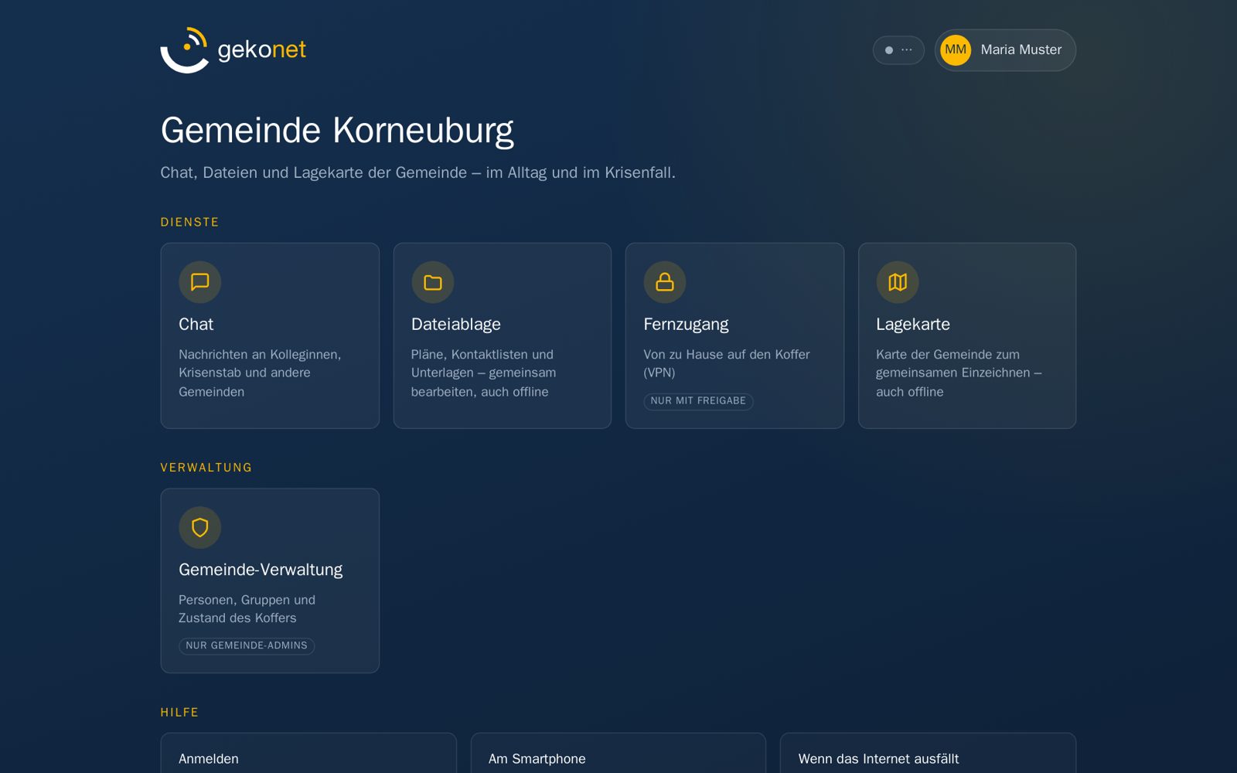Click the Fernzugang lock icon
This screenshot has height=773, width=1237.
tap(665, 282)
